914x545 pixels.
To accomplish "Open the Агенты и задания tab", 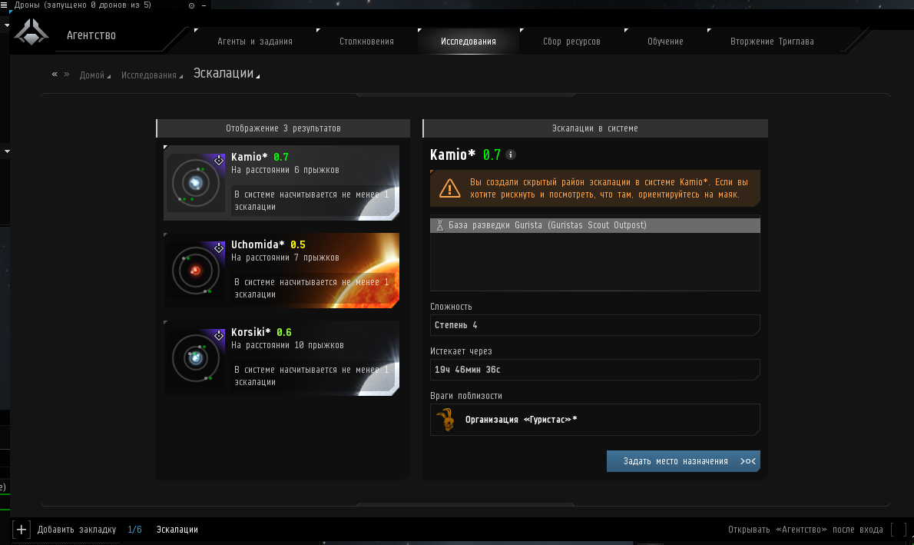I will 255,42.
